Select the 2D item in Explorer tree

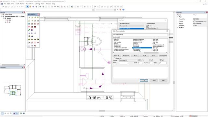(10, 20)
